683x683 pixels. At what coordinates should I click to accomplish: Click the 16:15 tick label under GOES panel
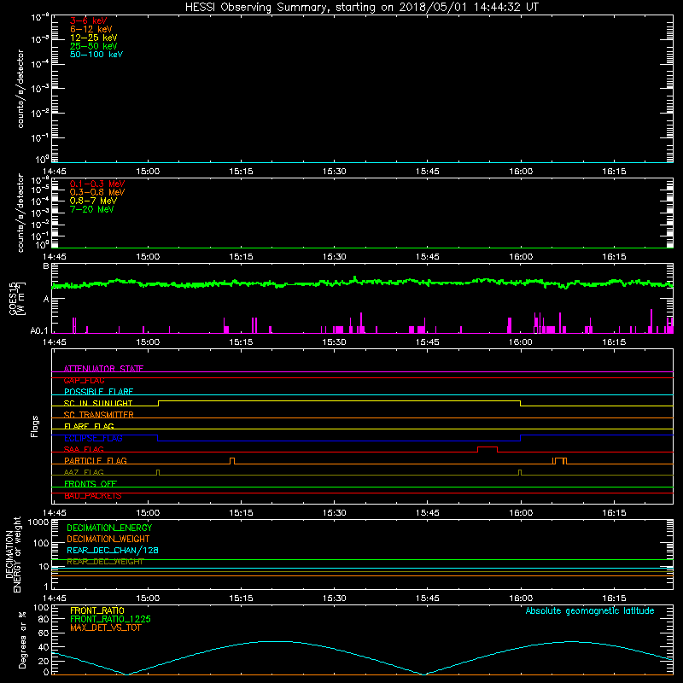click(614, 342)
